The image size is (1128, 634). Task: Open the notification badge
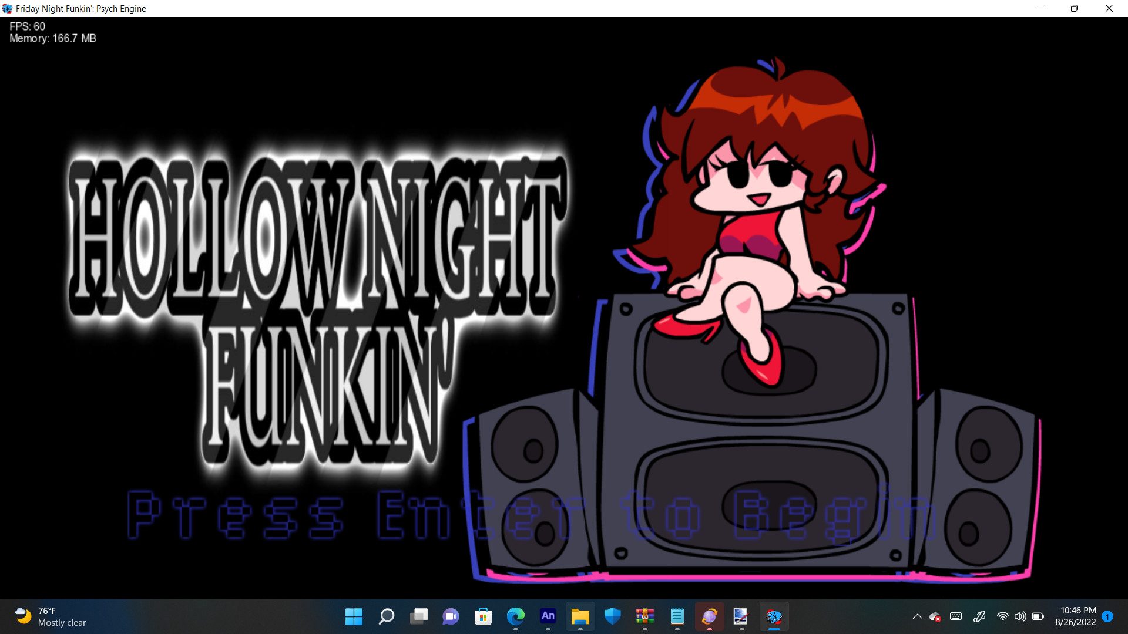click(1107, 616)
